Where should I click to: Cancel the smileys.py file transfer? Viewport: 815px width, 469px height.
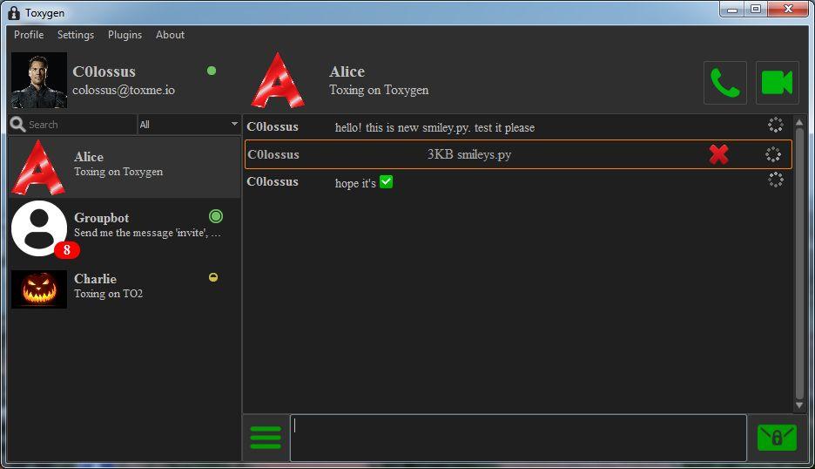(x=718, y=154)
